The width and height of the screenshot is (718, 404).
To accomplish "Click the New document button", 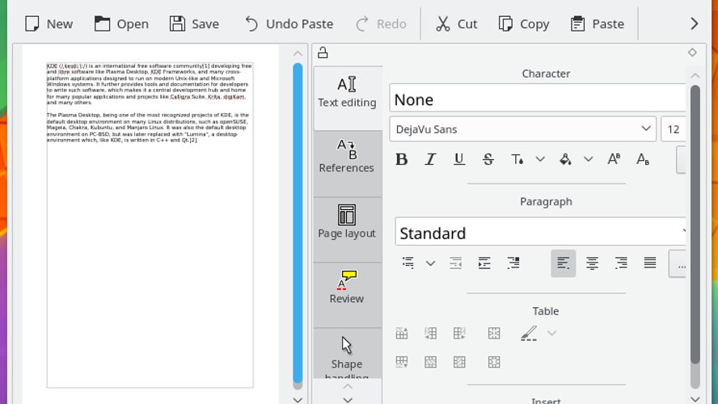I will pos(48,23).
